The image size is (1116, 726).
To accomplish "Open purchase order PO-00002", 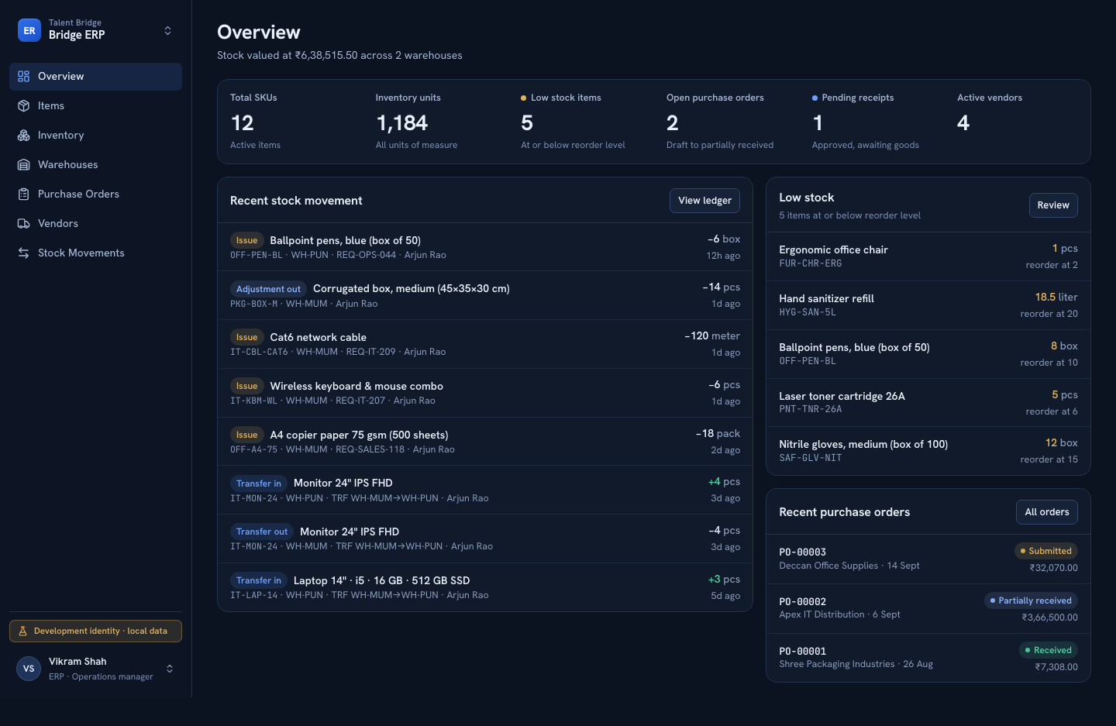I will (x=928, y=608).
